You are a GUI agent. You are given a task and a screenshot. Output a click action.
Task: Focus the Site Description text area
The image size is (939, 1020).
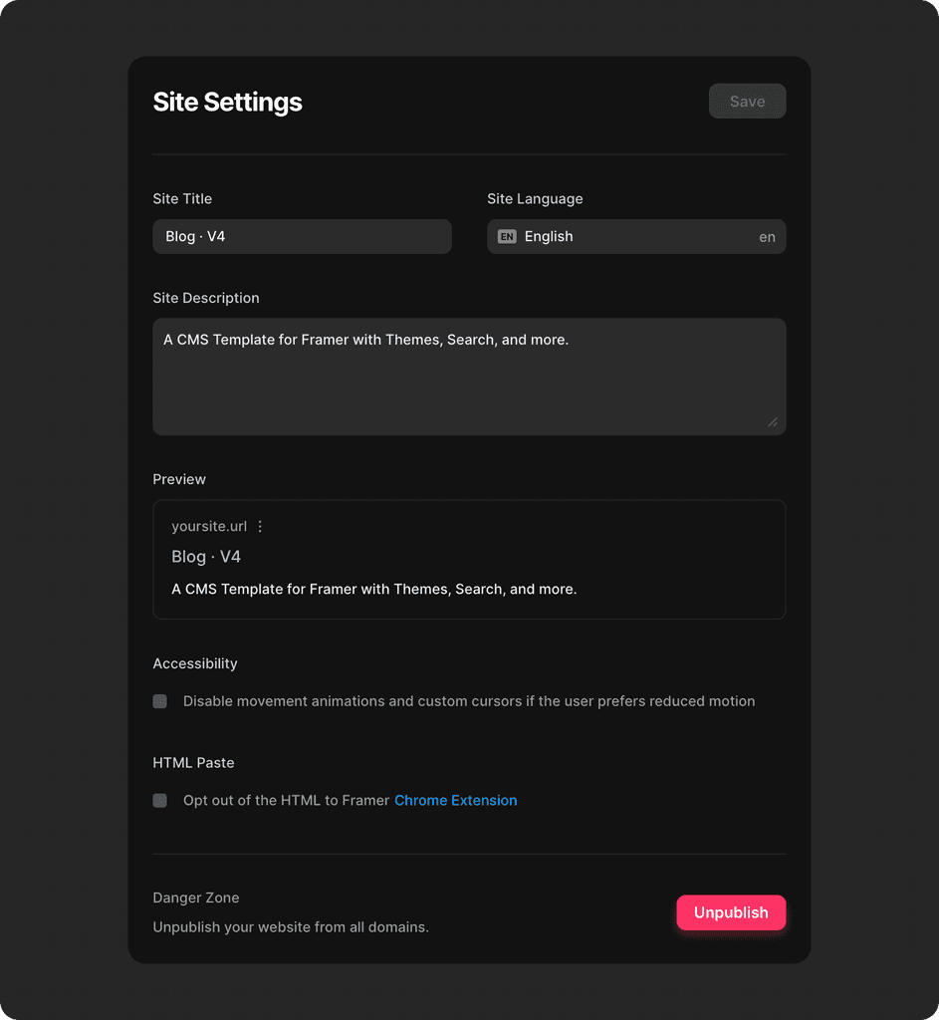pyautogui.click(x=469, y=377)
